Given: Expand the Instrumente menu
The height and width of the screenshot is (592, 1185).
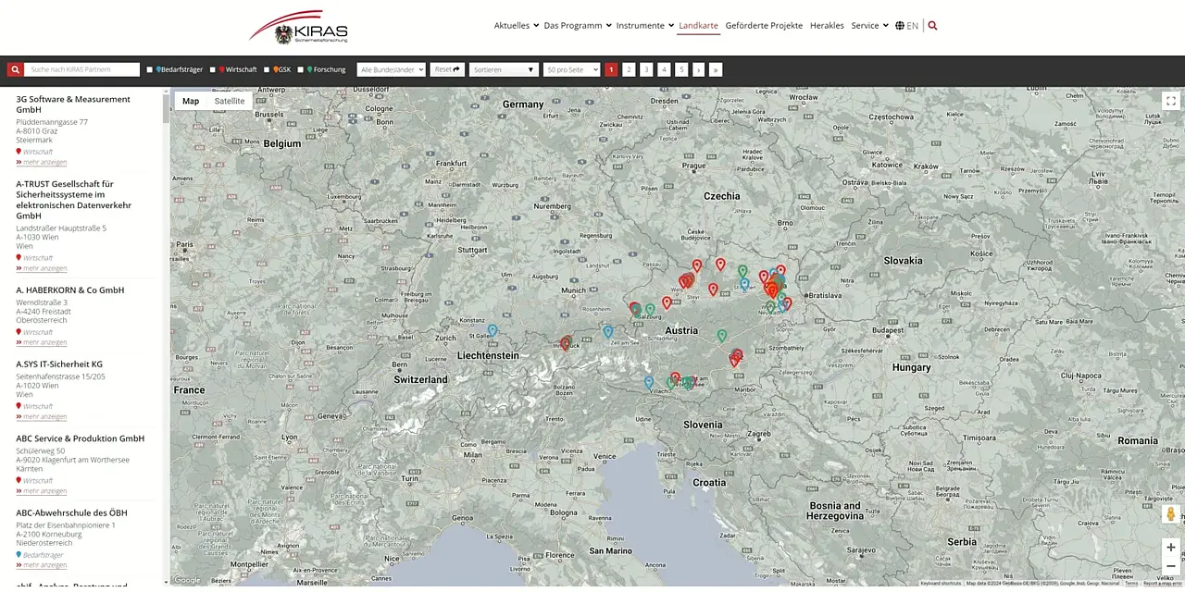Looking at the screenshot, I should tap(645, 26).
